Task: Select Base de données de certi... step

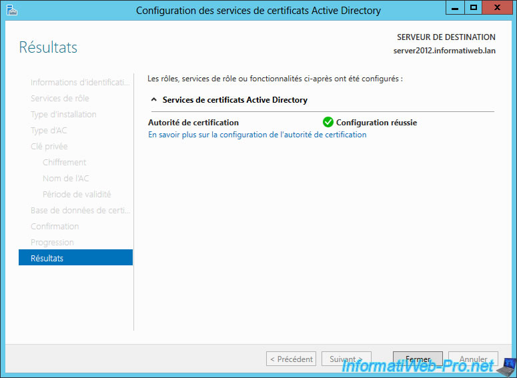Action: tap(81, 210)
